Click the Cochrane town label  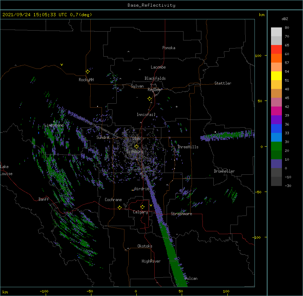point(113,200)
